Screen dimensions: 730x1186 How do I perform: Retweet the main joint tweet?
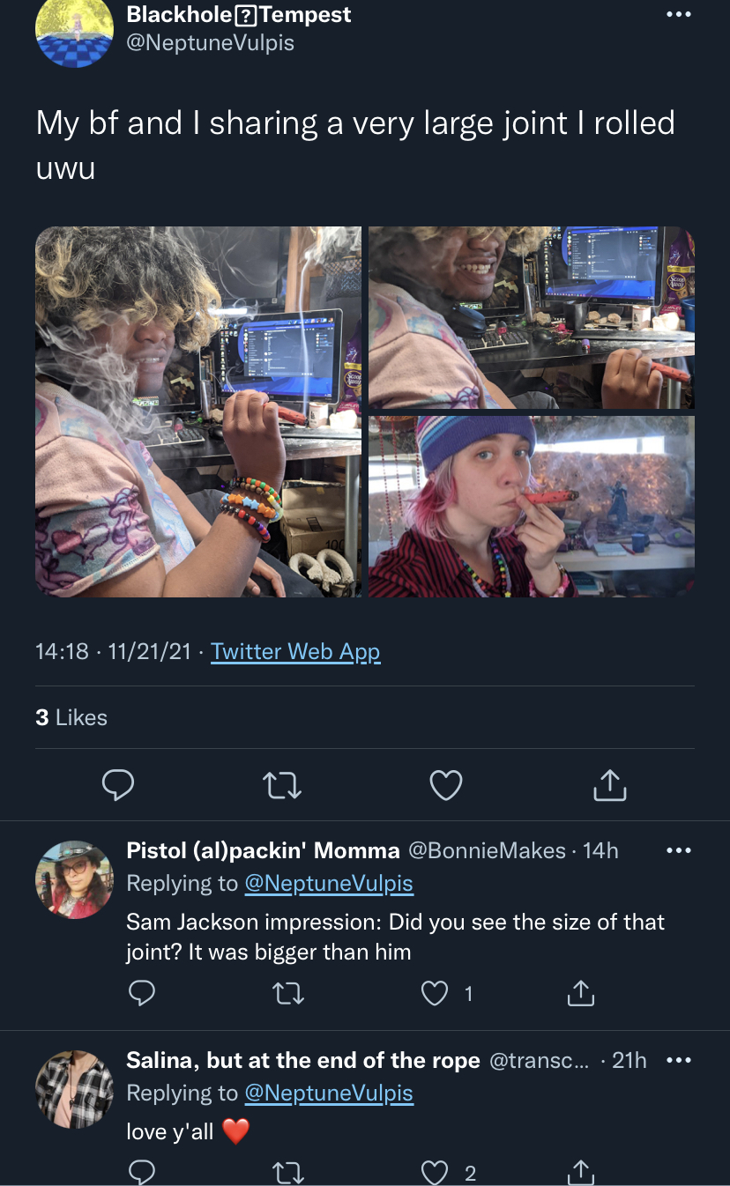pyautogui.click(x=282, y=784)
